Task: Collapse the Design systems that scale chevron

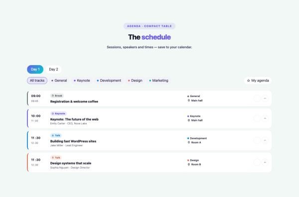Action: click(x=265, y=162)
